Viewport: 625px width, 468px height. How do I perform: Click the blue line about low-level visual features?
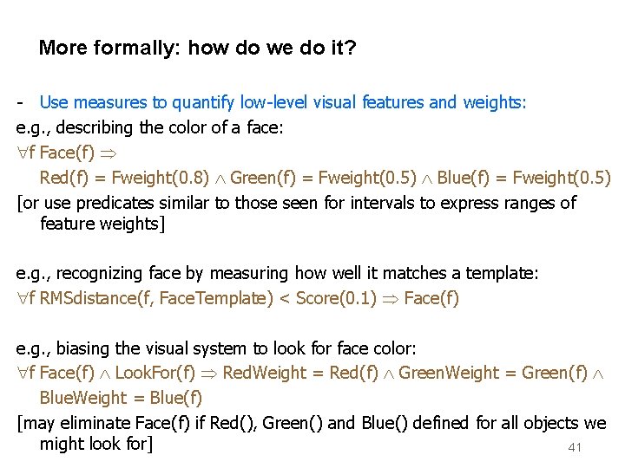283,102
